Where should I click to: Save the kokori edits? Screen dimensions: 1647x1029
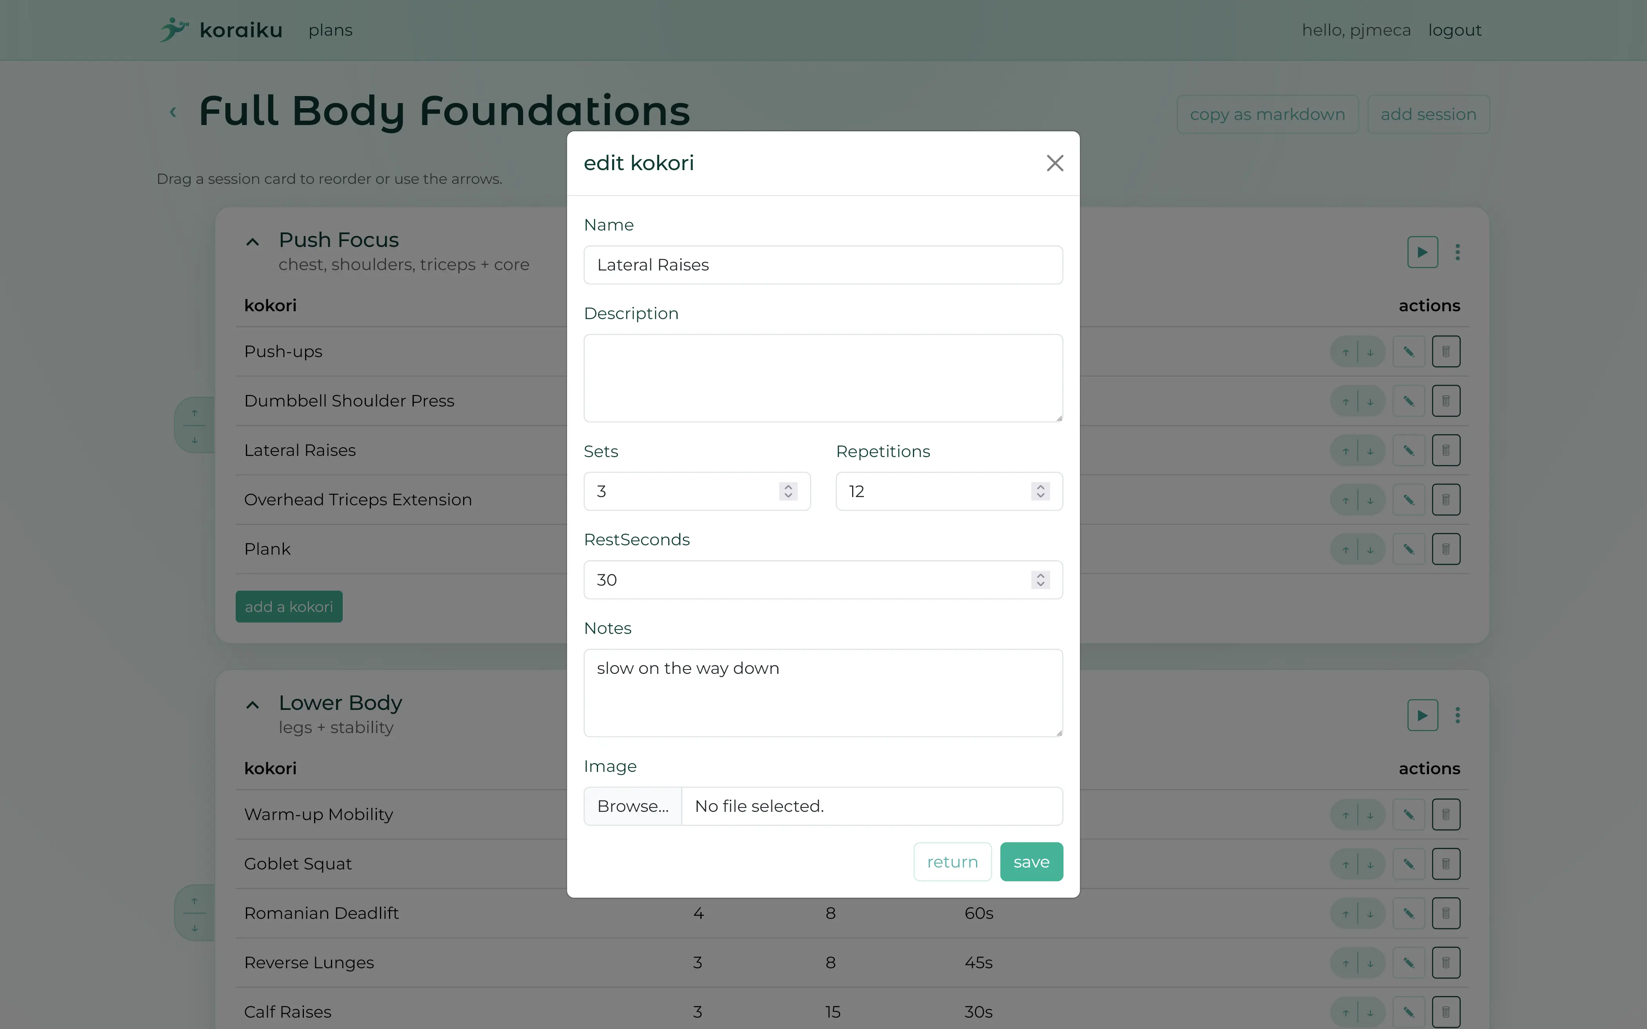(x=1031, y=862)
